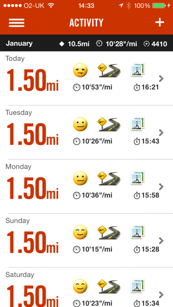Tap the smiling emoji on Sunday's run
The height and width of the screenshot is (307, 173).
80,232
